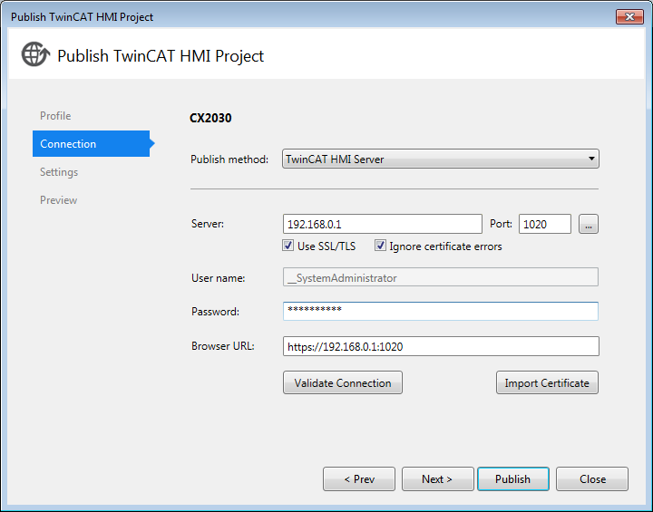
Task: Select the Connection step in sidebar
Action: (x=92, y=143)
